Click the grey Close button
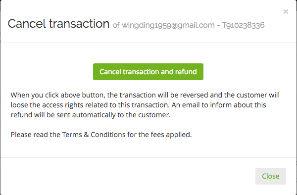Screen dimensions: 297x195 271,176
